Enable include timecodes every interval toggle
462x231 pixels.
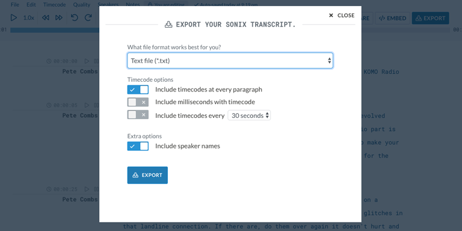(x=138, y=115)
